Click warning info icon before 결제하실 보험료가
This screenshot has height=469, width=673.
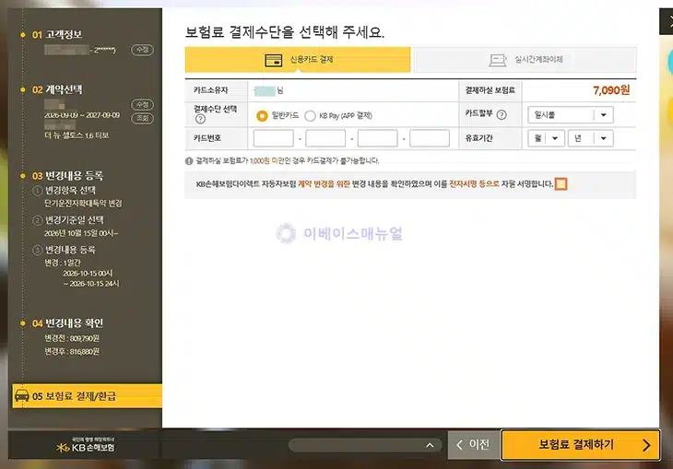click(x=189, y=161)
